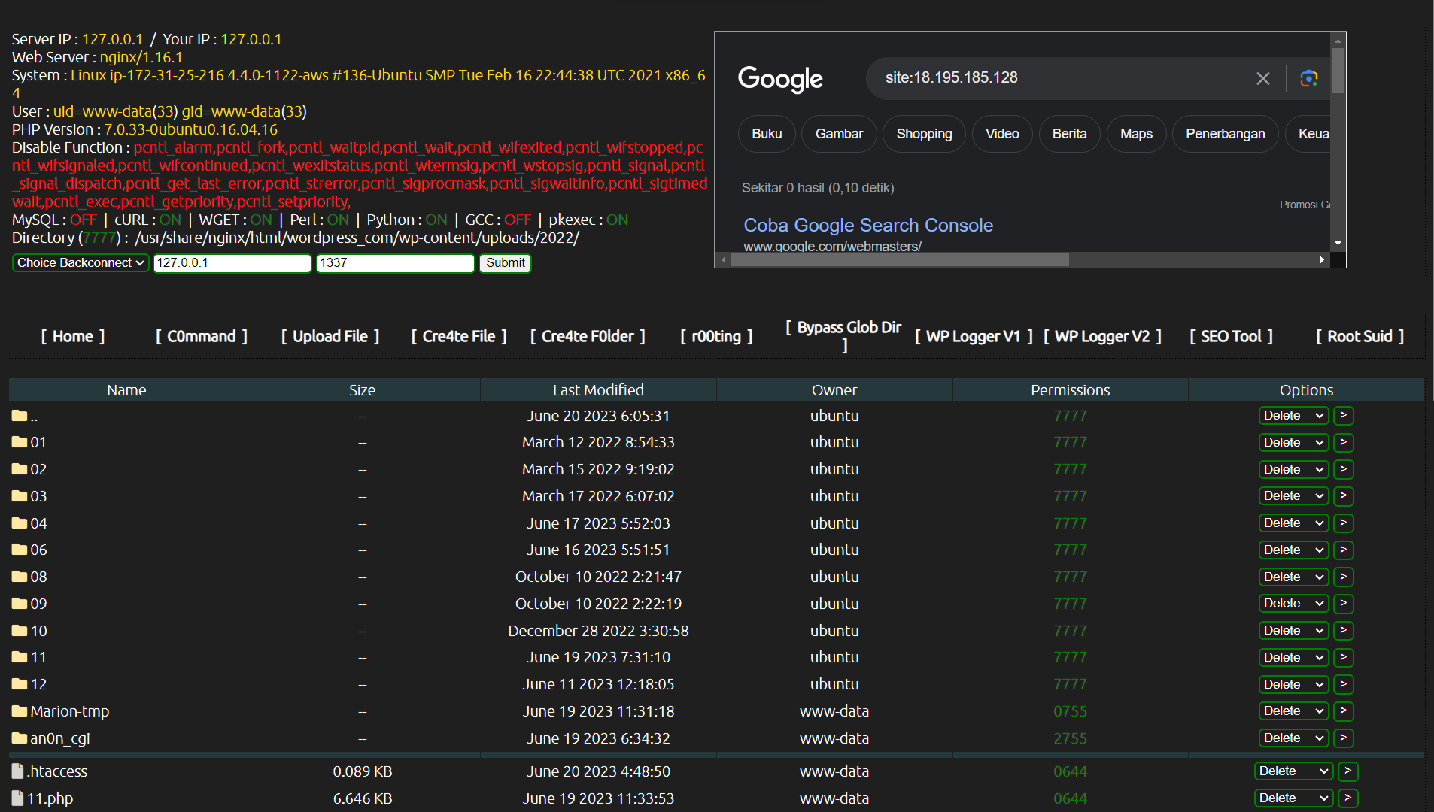Click the folder icon for 06

coord(20,550)
